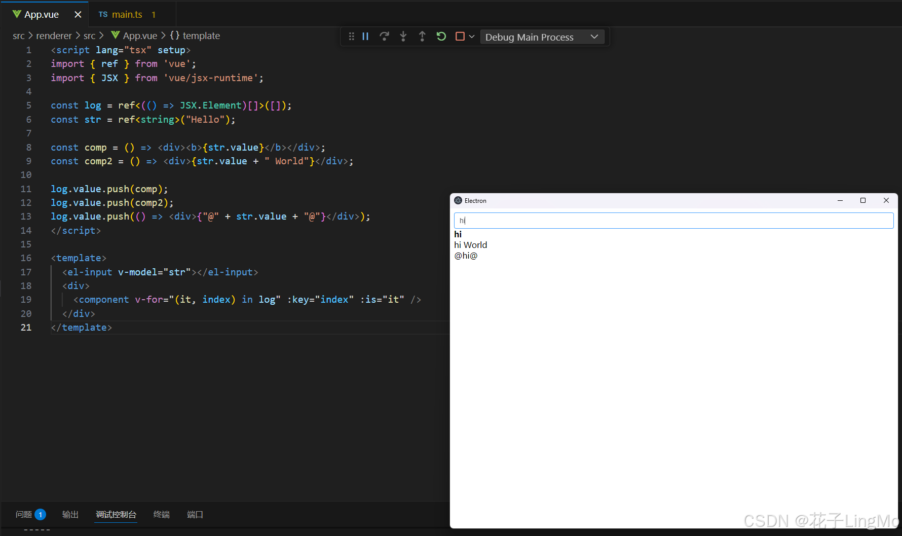Screen dimensions: 902x536
Task: Close the Electron window
Action: [x=886, y=201]
